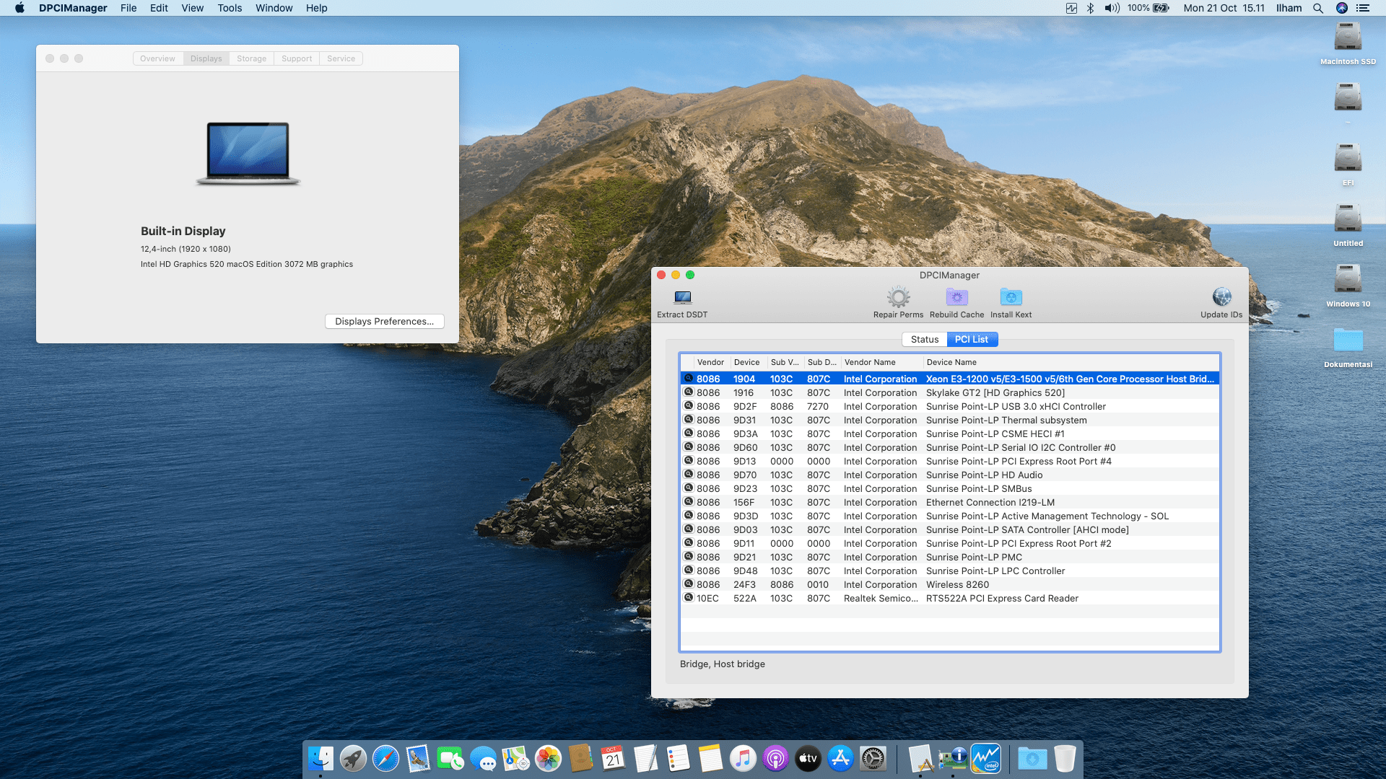Select the RTS522A PCI Express Card Reader row

1001,599
